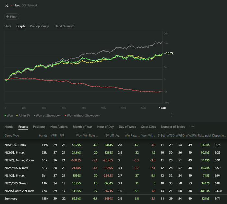Toggle the Won line in legend
This screenshot has height=204, width=227.
9,115
